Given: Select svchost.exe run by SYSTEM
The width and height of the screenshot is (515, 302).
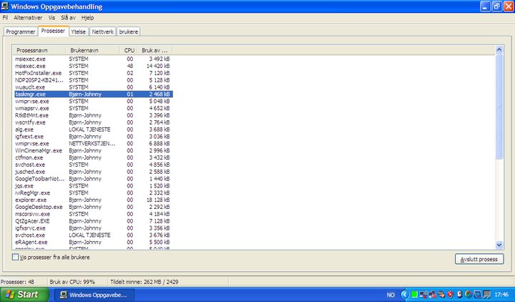Looking at the screenshot, I should coord(93,165).
